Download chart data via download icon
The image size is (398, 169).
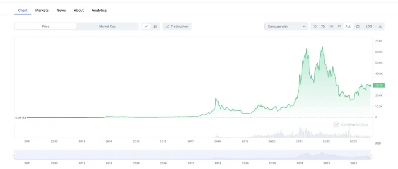point(380,26)
